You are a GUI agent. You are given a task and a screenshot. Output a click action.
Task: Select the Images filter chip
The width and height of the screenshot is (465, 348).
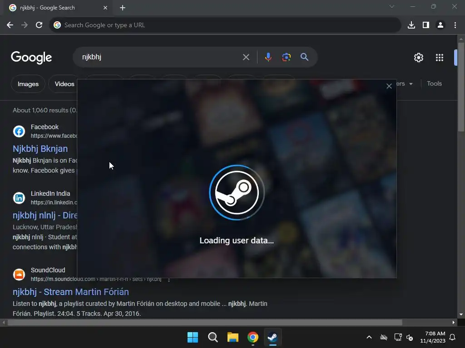point(28,84)
